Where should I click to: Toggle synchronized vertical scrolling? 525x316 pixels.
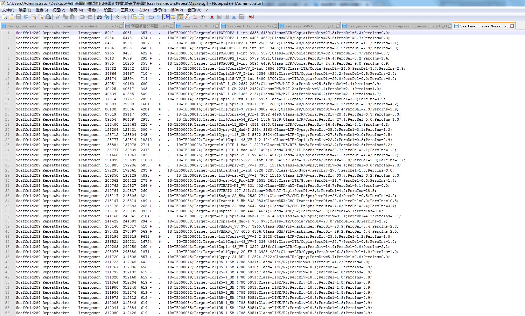pos(134,17)
